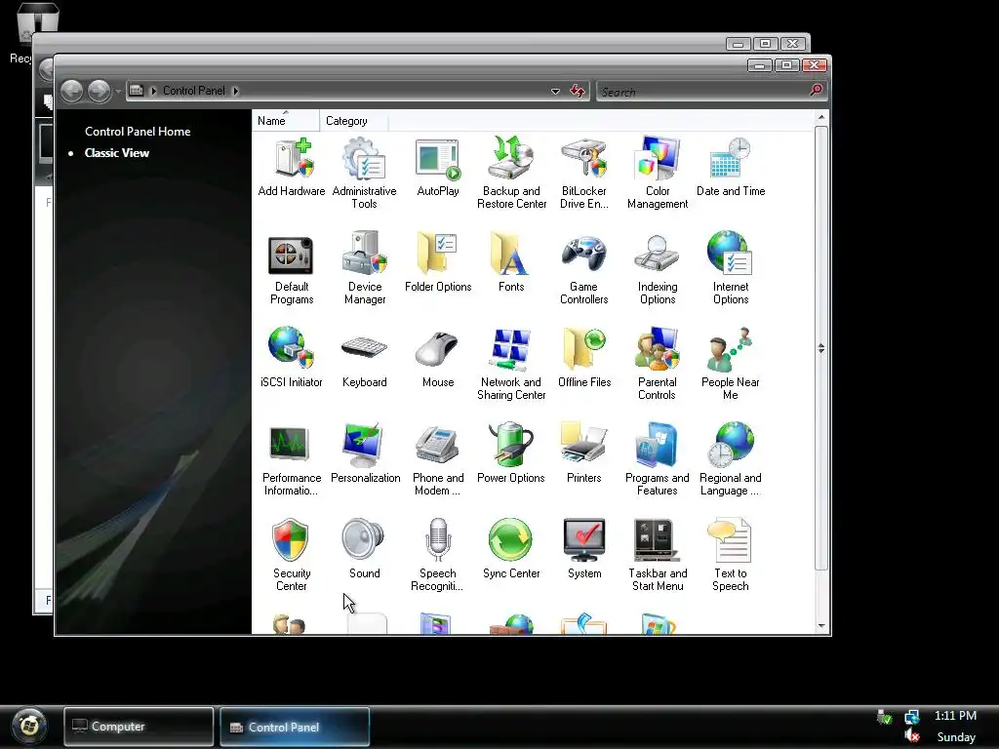Click the Control Panel address bar text
The width and height of the screenshot is (999, 749).
point(194,91)
